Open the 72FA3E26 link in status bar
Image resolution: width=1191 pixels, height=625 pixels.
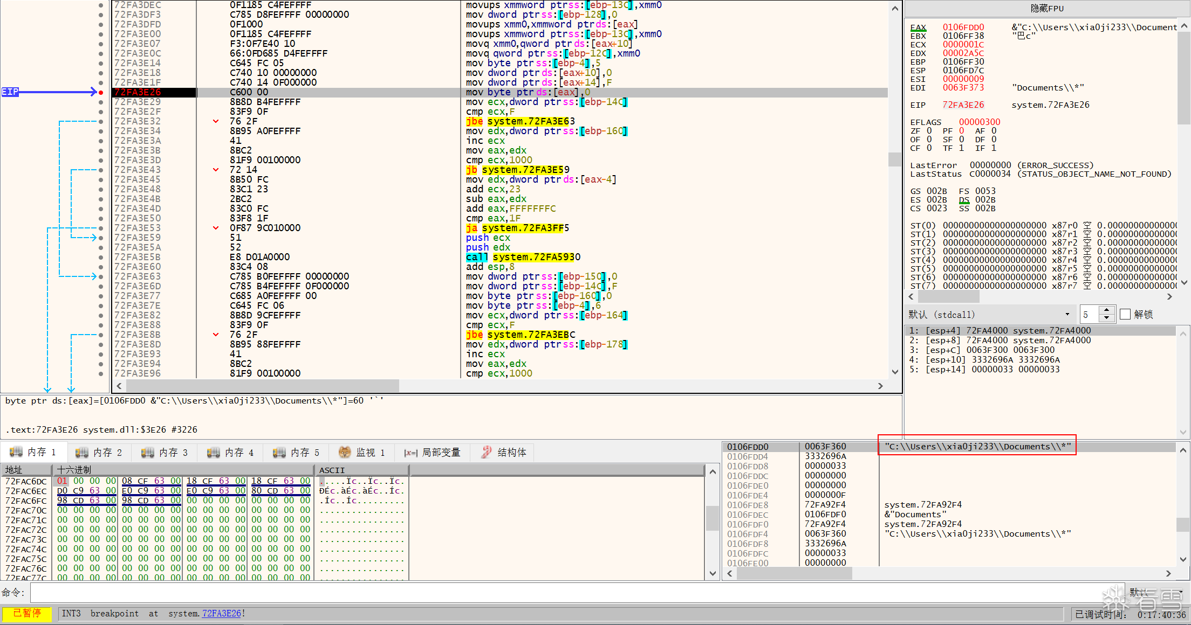click(x=221, y=613)
